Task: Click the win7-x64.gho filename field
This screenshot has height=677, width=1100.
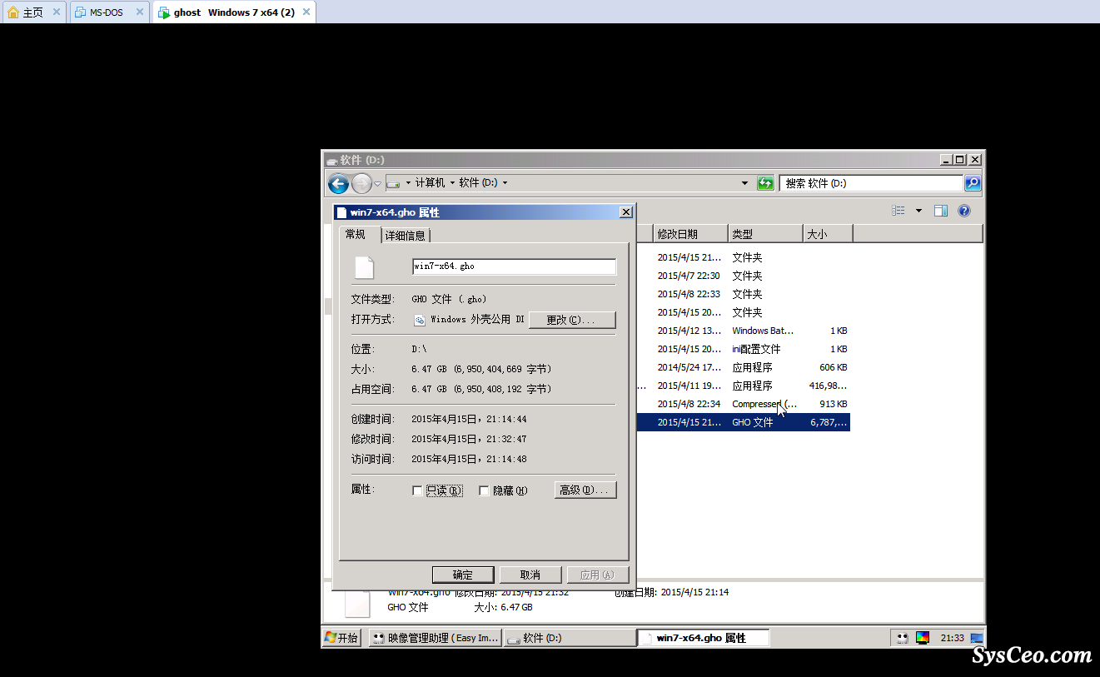Action: click(x=514, y=266)
